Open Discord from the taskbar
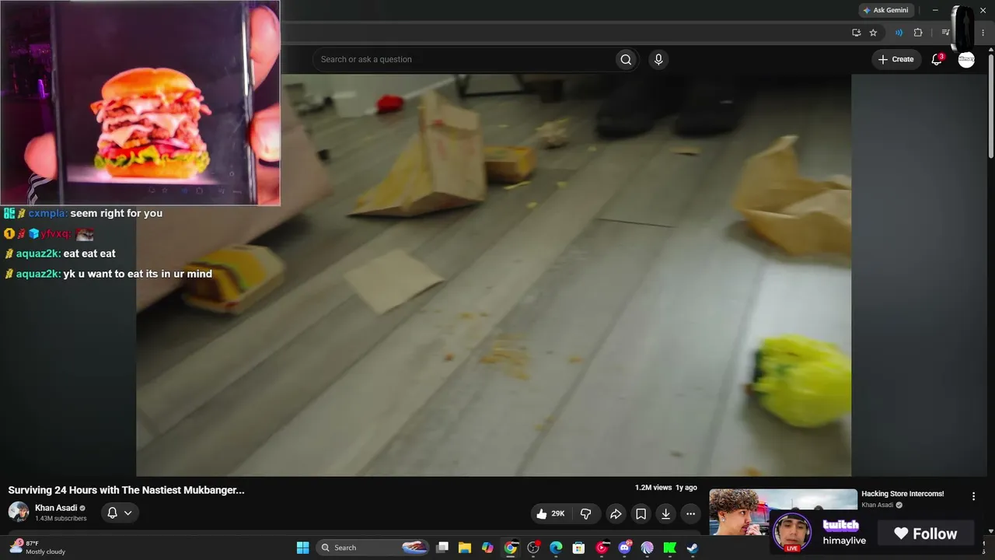Screen dimensions: 995x560 coord(624,548)
